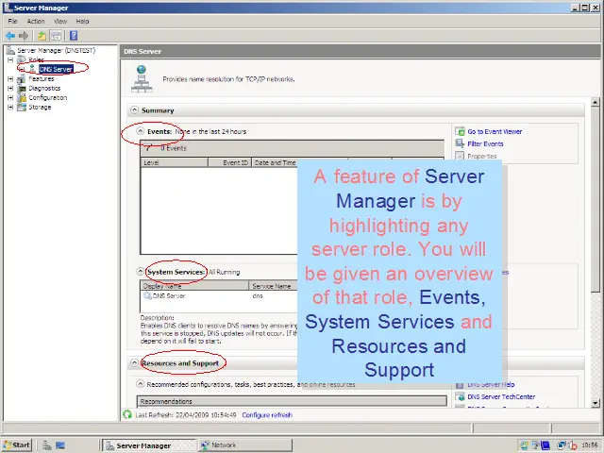604x453 pixels.
Task: Click the Filter Events funnel icon
Action: coord(460,143)
